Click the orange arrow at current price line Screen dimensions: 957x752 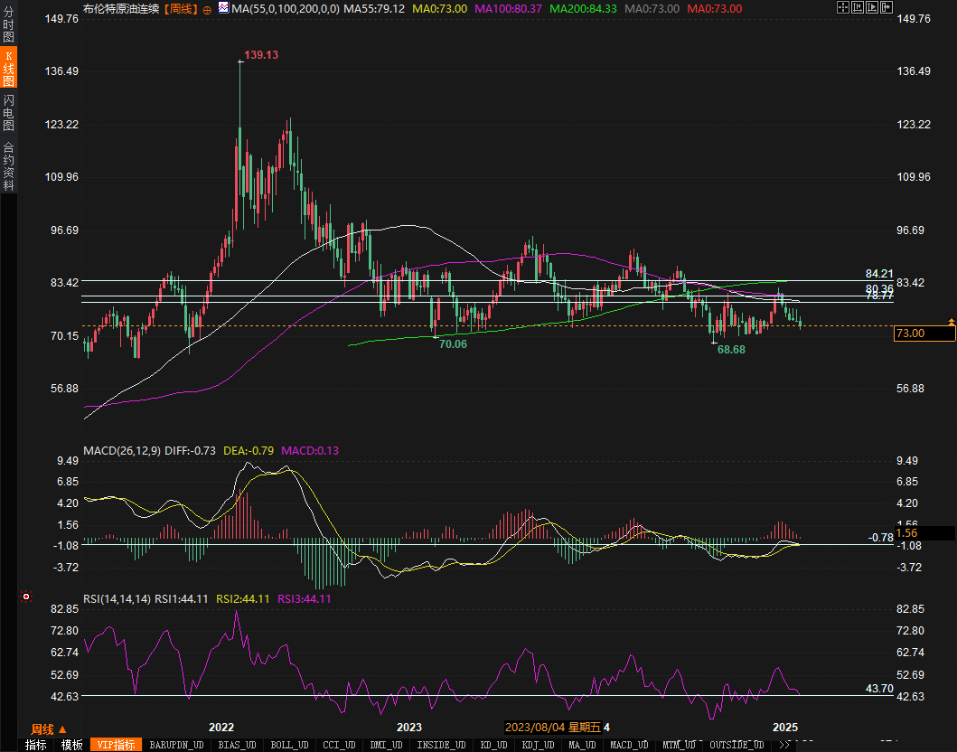coord(951,322)
